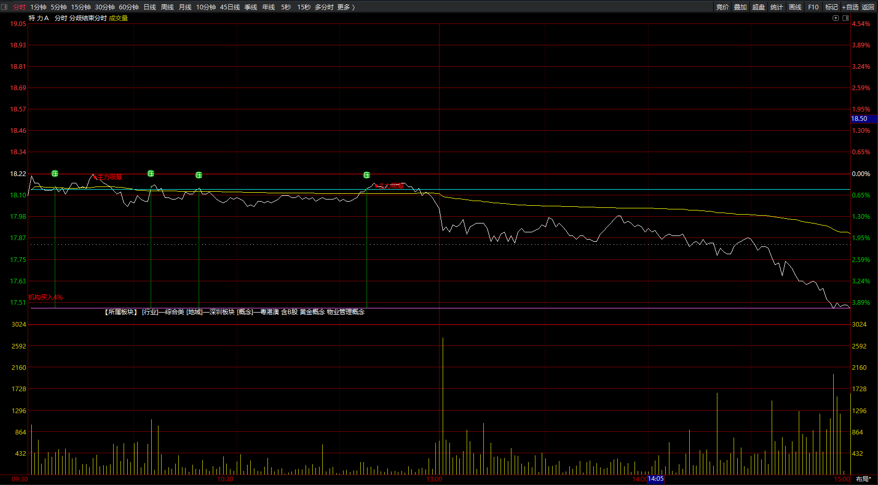This screenshot has width=878, height=485.
Task: Click the 0.00% percent axis label
Action: pos(861,173)
